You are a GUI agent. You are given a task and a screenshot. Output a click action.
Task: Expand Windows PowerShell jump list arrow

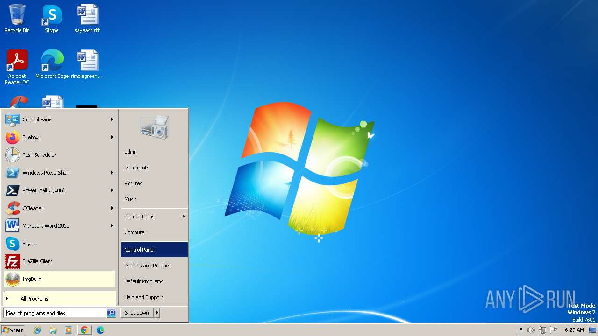[x=112, y=173]
